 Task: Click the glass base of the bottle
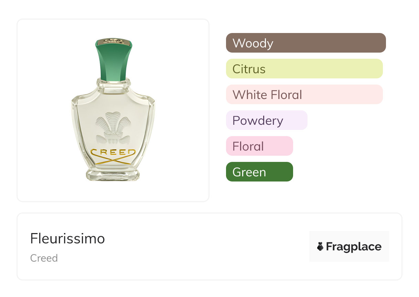113,174
